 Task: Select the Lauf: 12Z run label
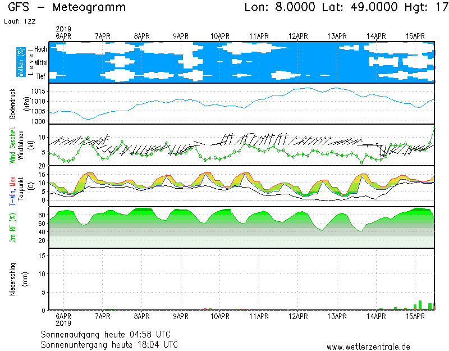pos(18,21)
